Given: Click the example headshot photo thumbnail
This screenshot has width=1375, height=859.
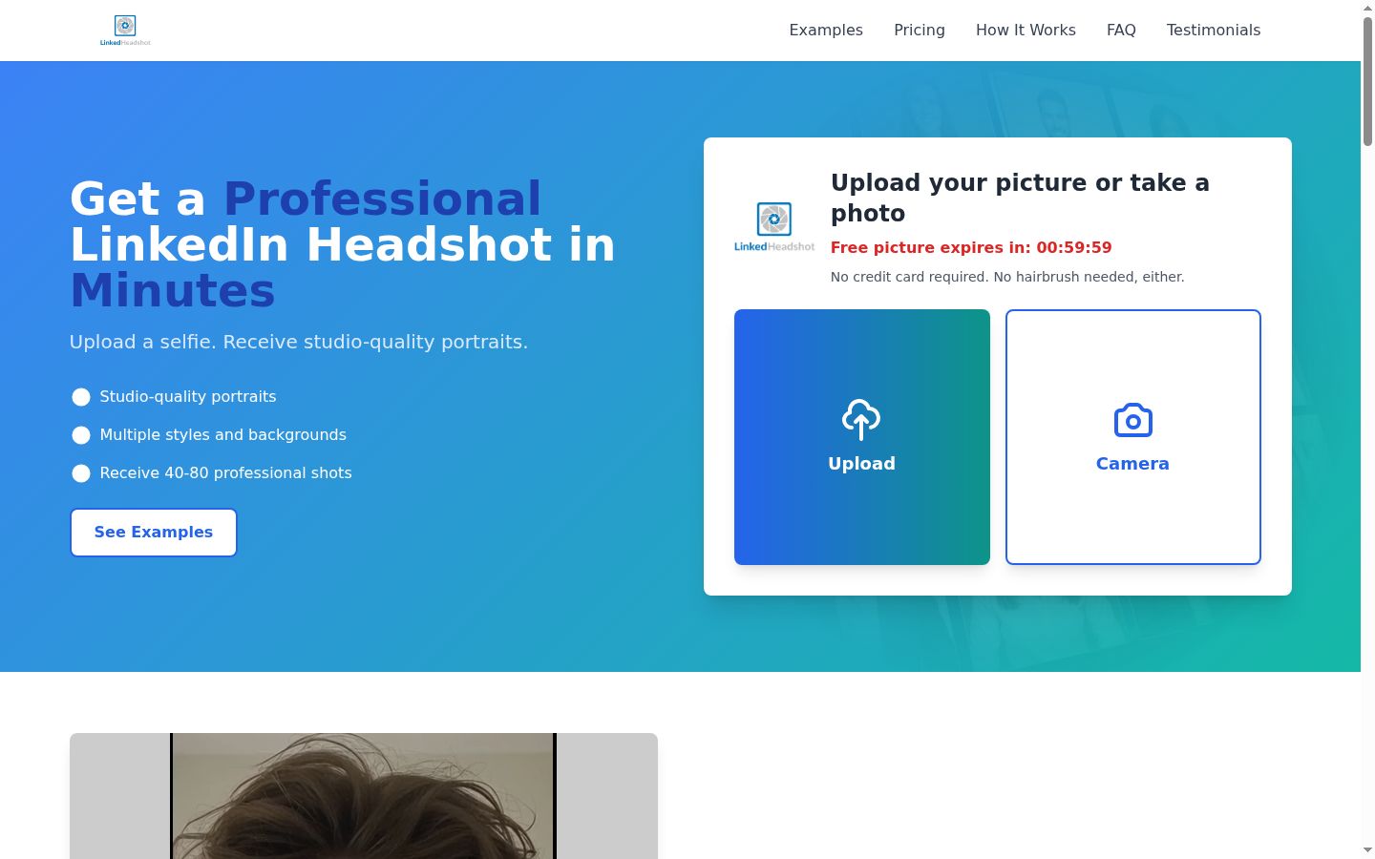Looking at the screenshot, I should point(364,796).
